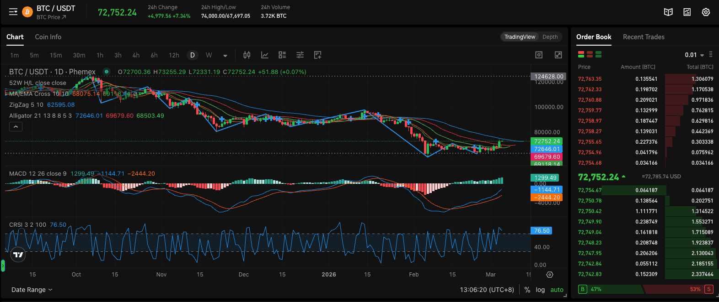Open chart settings sliders icon
The image size is (719, 302).
[x=300, y=55]
